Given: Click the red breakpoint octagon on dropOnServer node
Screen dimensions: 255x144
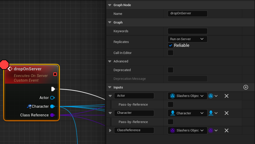Looking at the screenshot, I should tap(4, 65).
